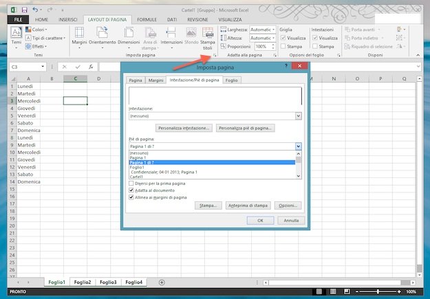Switch to the HOME ribbon tab
This screenshot has width=430, height=299.
(x=41, y=19)
